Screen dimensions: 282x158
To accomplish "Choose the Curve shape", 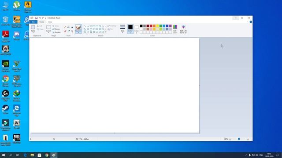I will coord(88,26).
